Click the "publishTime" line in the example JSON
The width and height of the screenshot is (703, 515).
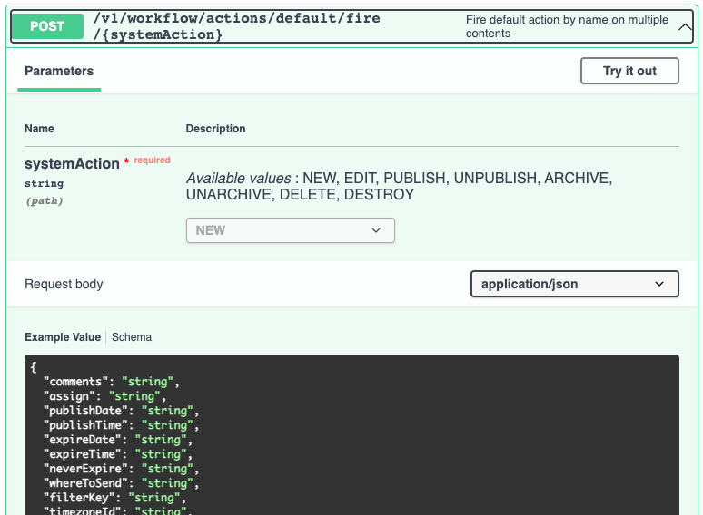(x=121, y=425)
